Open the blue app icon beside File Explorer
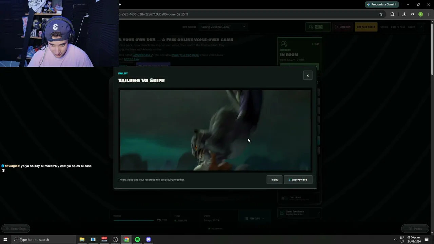 (x=93, y=240)
